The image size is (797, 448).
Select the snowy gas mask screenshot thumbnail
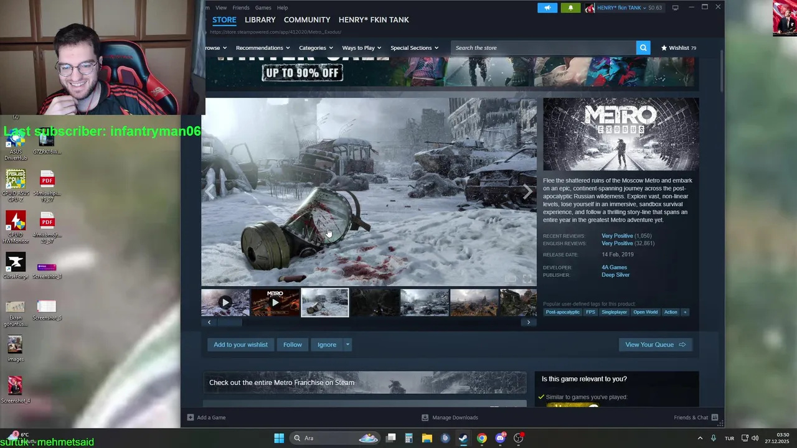pos(325,303)
